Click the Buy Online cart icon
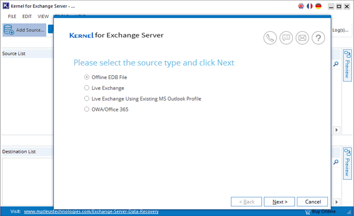This screenshot has height=216, width=354. tap(308, 211)
